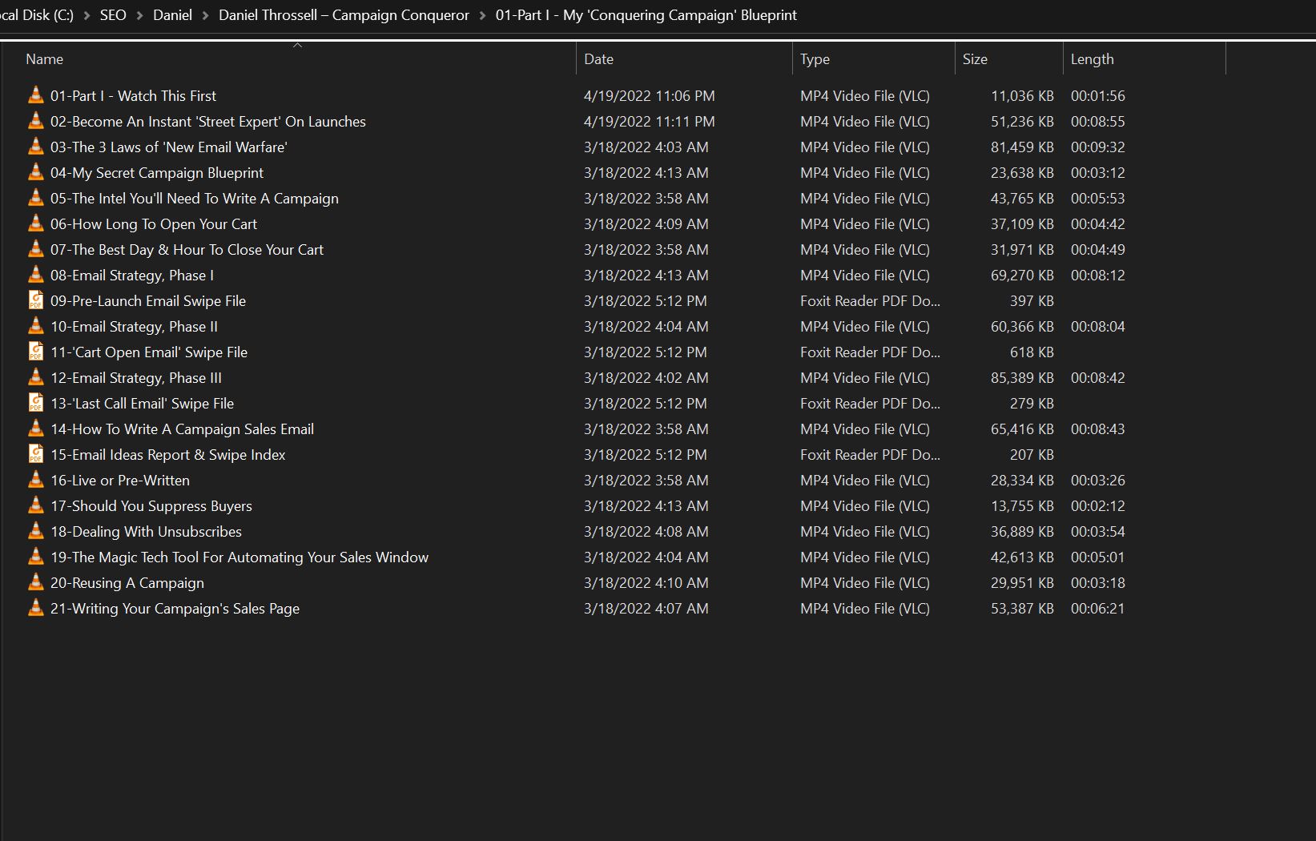Click VLC icon of '06-How Long To Open Your Cart'
Image resolution: width=1316 pixels, height=841 pixels.
pyautogui.click(x=36, y=223)
